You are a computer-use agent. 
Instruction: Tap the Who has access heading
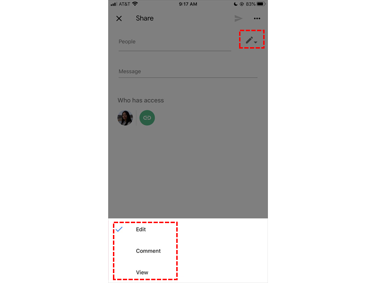[x=140, y=100]
